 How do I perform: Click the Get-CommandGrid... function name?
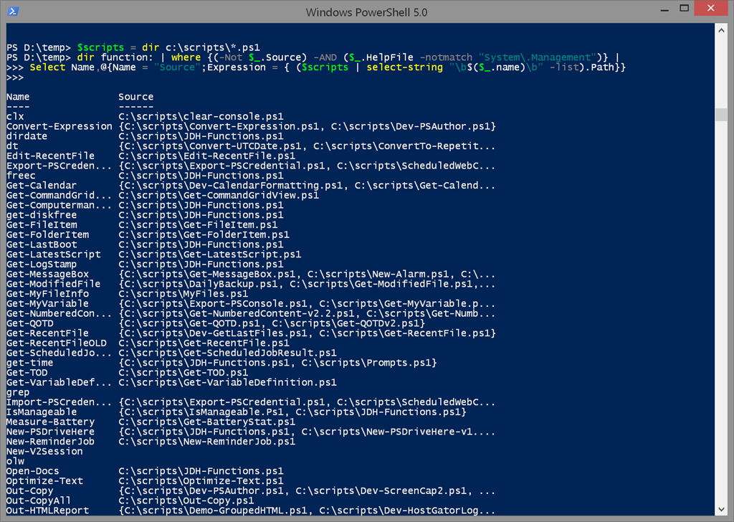(x=59, y=195)
